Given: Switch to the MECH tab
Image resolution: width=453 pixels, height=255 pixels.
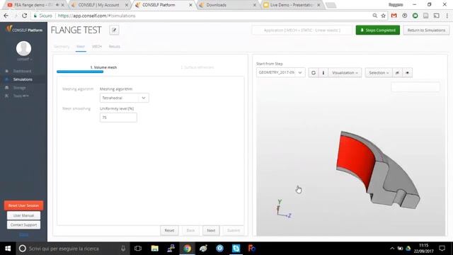Looking at the screenshot, I should point(97,47).
